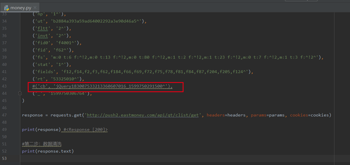Click the 'response' variable on line 47
Viewport: 350px width, 165px height.
click(33, 115)
